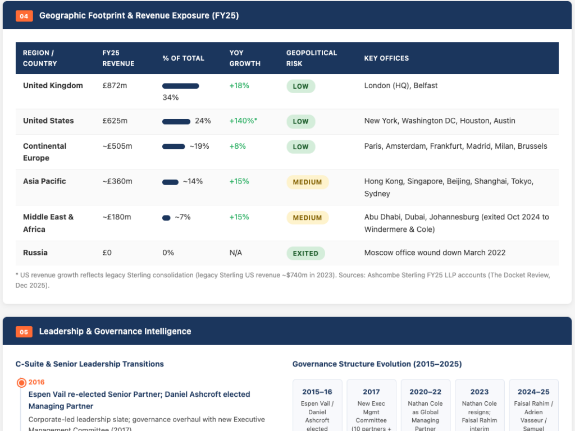
Task: Click the United States 24% share bar
Action: tap(176, 122)
